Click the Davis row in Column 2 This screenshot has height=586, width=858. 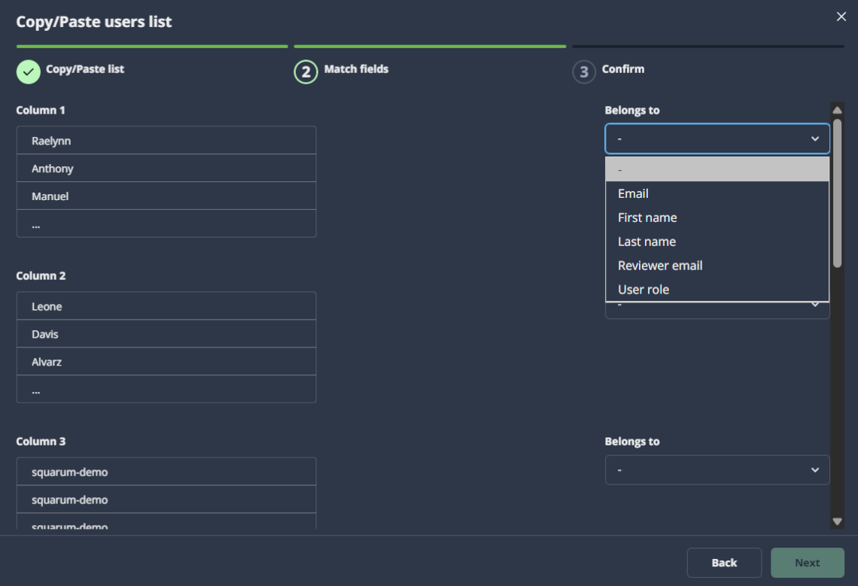166,334
